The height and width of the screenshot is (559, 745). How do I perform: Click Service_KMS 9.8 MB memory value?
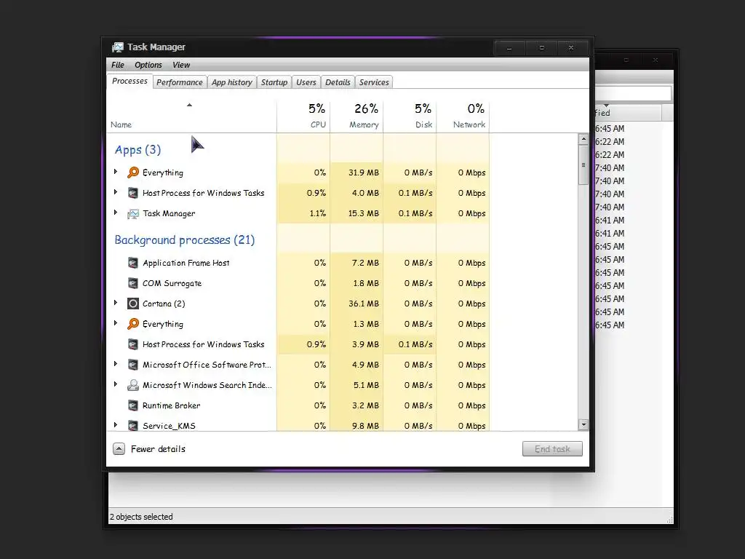click(x=365, y=426)
